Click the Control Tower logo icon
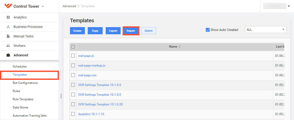The height and width of the screenshot is (120, 294). tap(8, 6)
